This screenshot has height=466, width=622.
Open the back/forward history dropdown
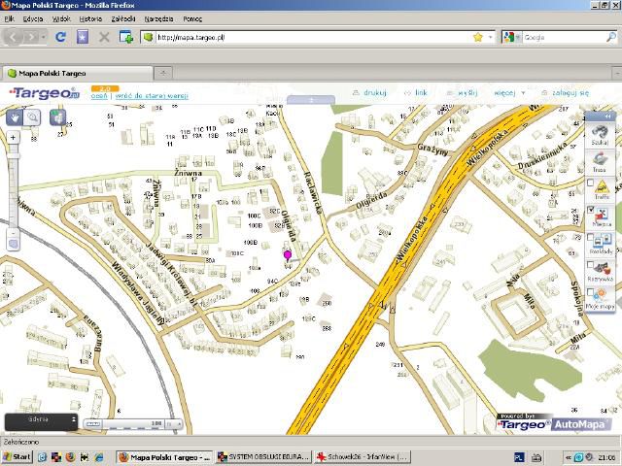43,37
